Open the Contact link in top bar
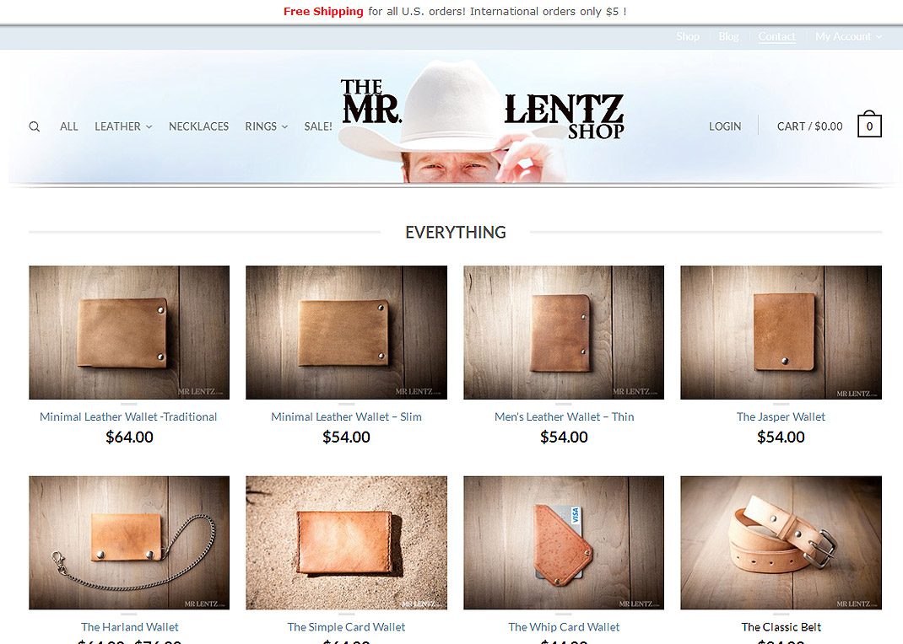Screen dimensions: 903x644 (x=777, y=36)
